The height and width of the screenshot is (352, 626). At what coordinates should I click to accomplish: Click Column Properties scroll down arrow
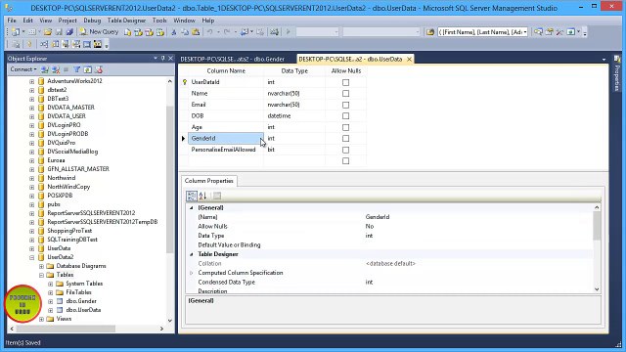pyautogui.click(x=597, y=289)
